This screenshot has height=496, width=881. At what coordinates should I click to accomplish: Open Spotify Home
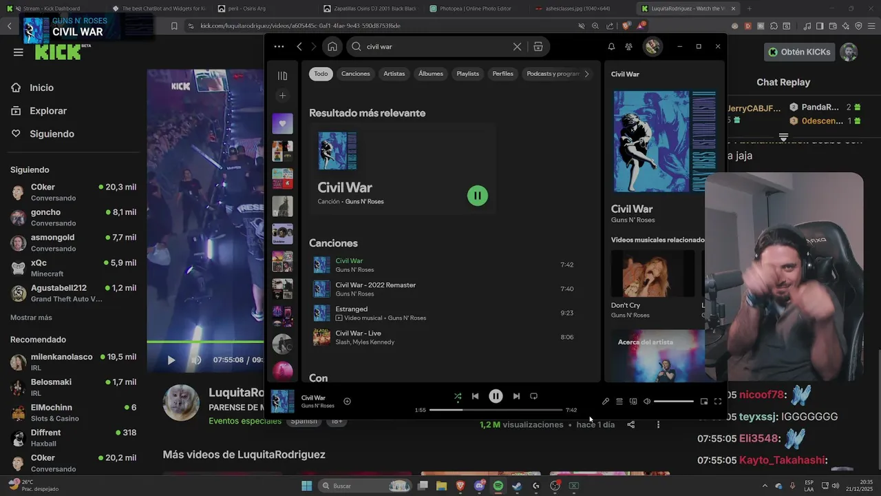332,46
